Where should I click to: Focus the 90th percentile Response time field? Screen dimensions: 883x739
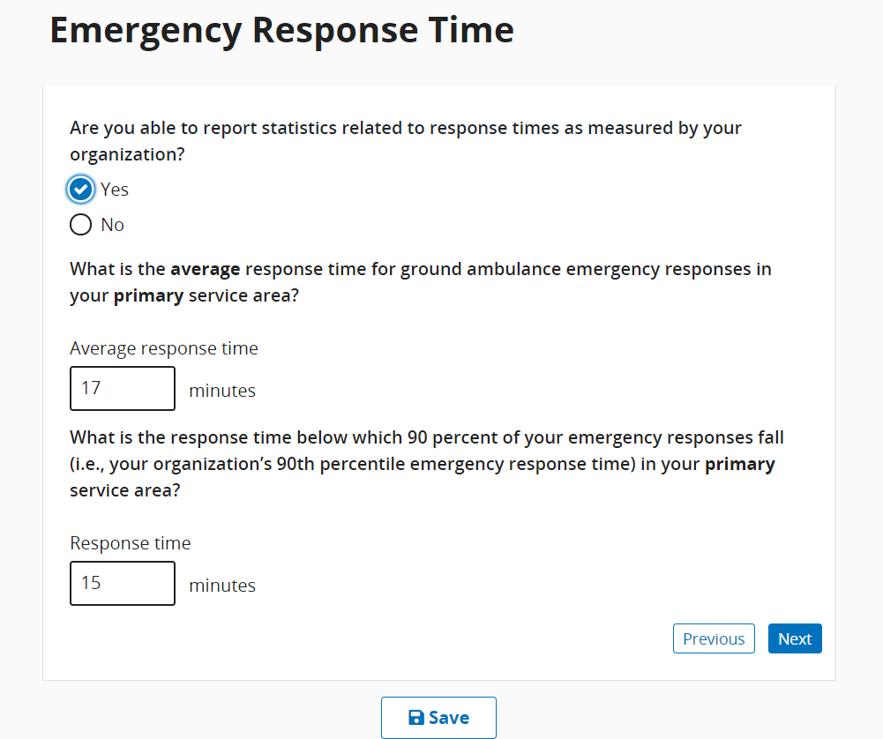coord(123,584)
